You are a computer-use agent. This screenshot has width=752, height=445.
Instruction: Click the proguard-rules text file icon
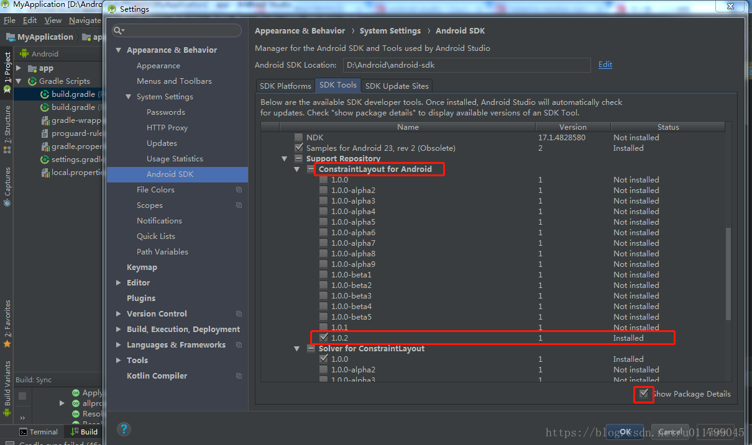[x=45, y=133]
